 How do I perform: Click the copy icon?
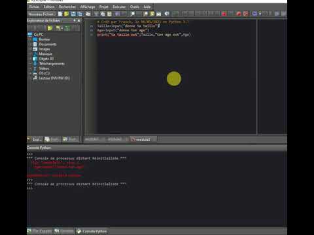click(x=103, y=14)
